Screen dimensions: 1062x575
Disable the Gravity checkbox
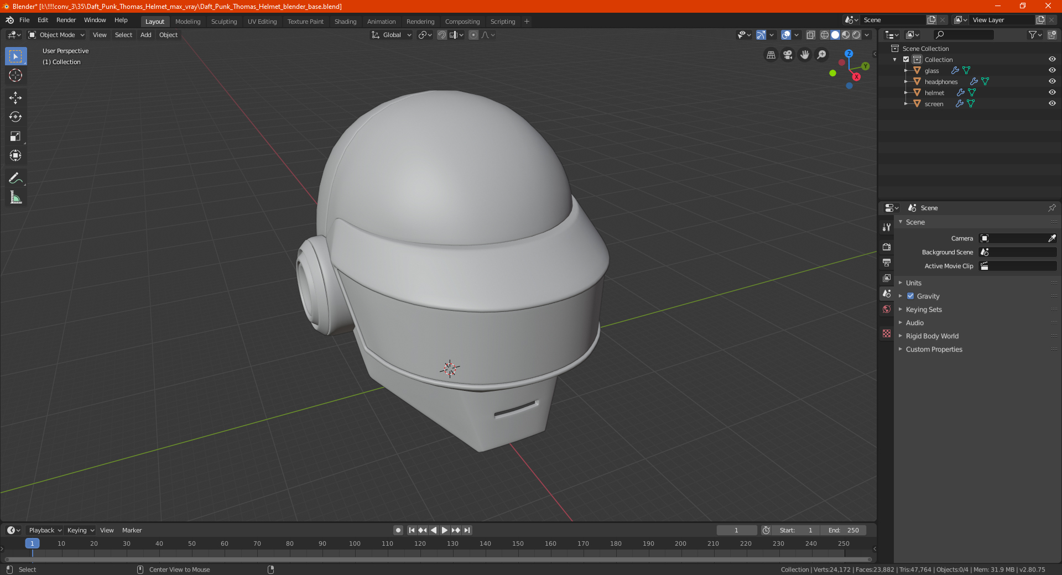click(x=910, y=296)
